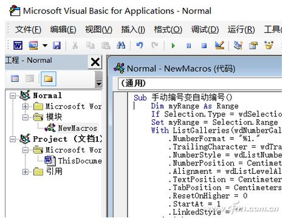This screenshot has width=291, height=221.
Task: Open Project Explorer toolbar icon
Action: pos(238,45)
